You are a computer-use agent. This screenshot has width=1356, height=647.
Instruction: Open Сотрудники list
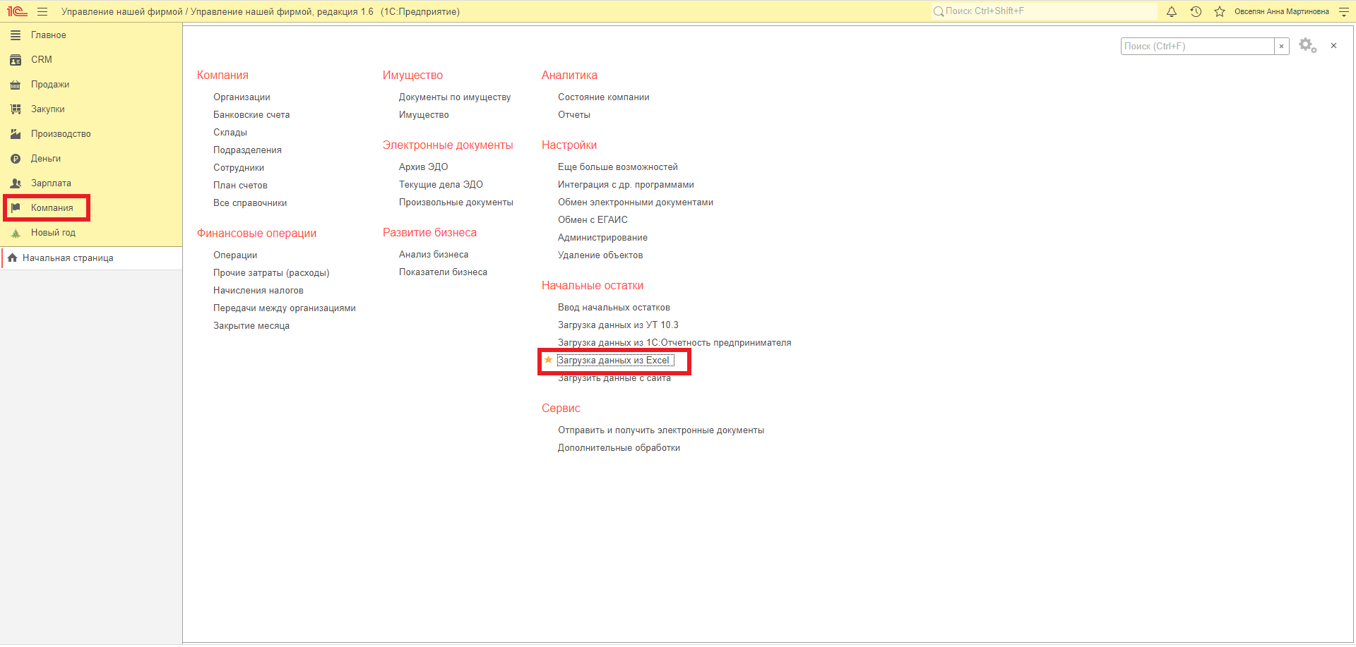click(x=239, y=168)
